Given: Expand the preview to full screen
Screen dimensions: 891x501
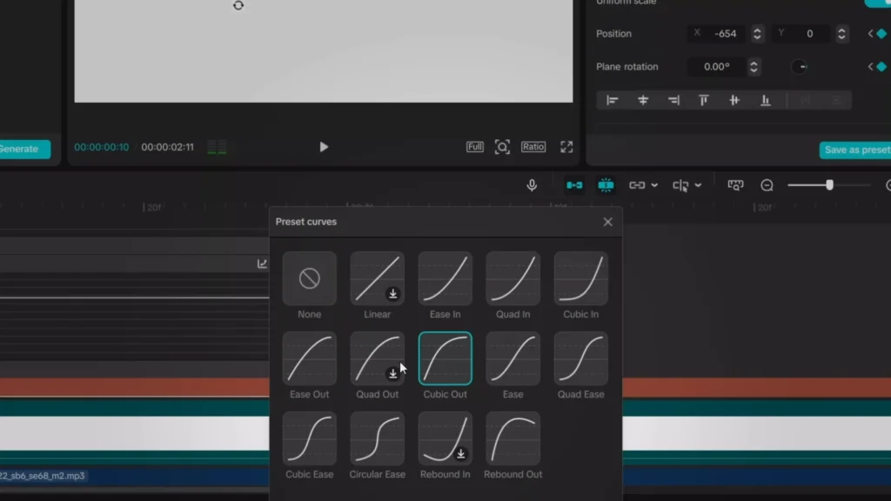Looking at the screenshot, I should click(x=566, y=147).
